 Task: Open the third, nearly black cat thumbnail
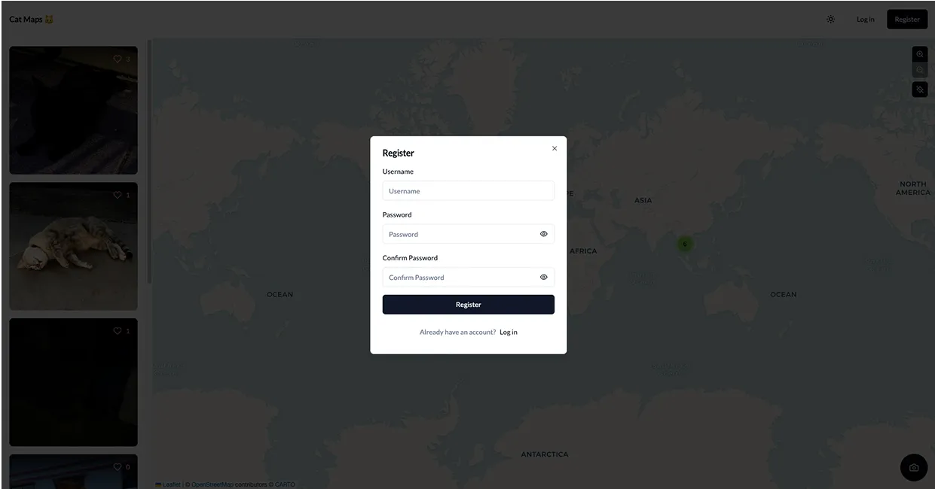[x=73, y=382]
